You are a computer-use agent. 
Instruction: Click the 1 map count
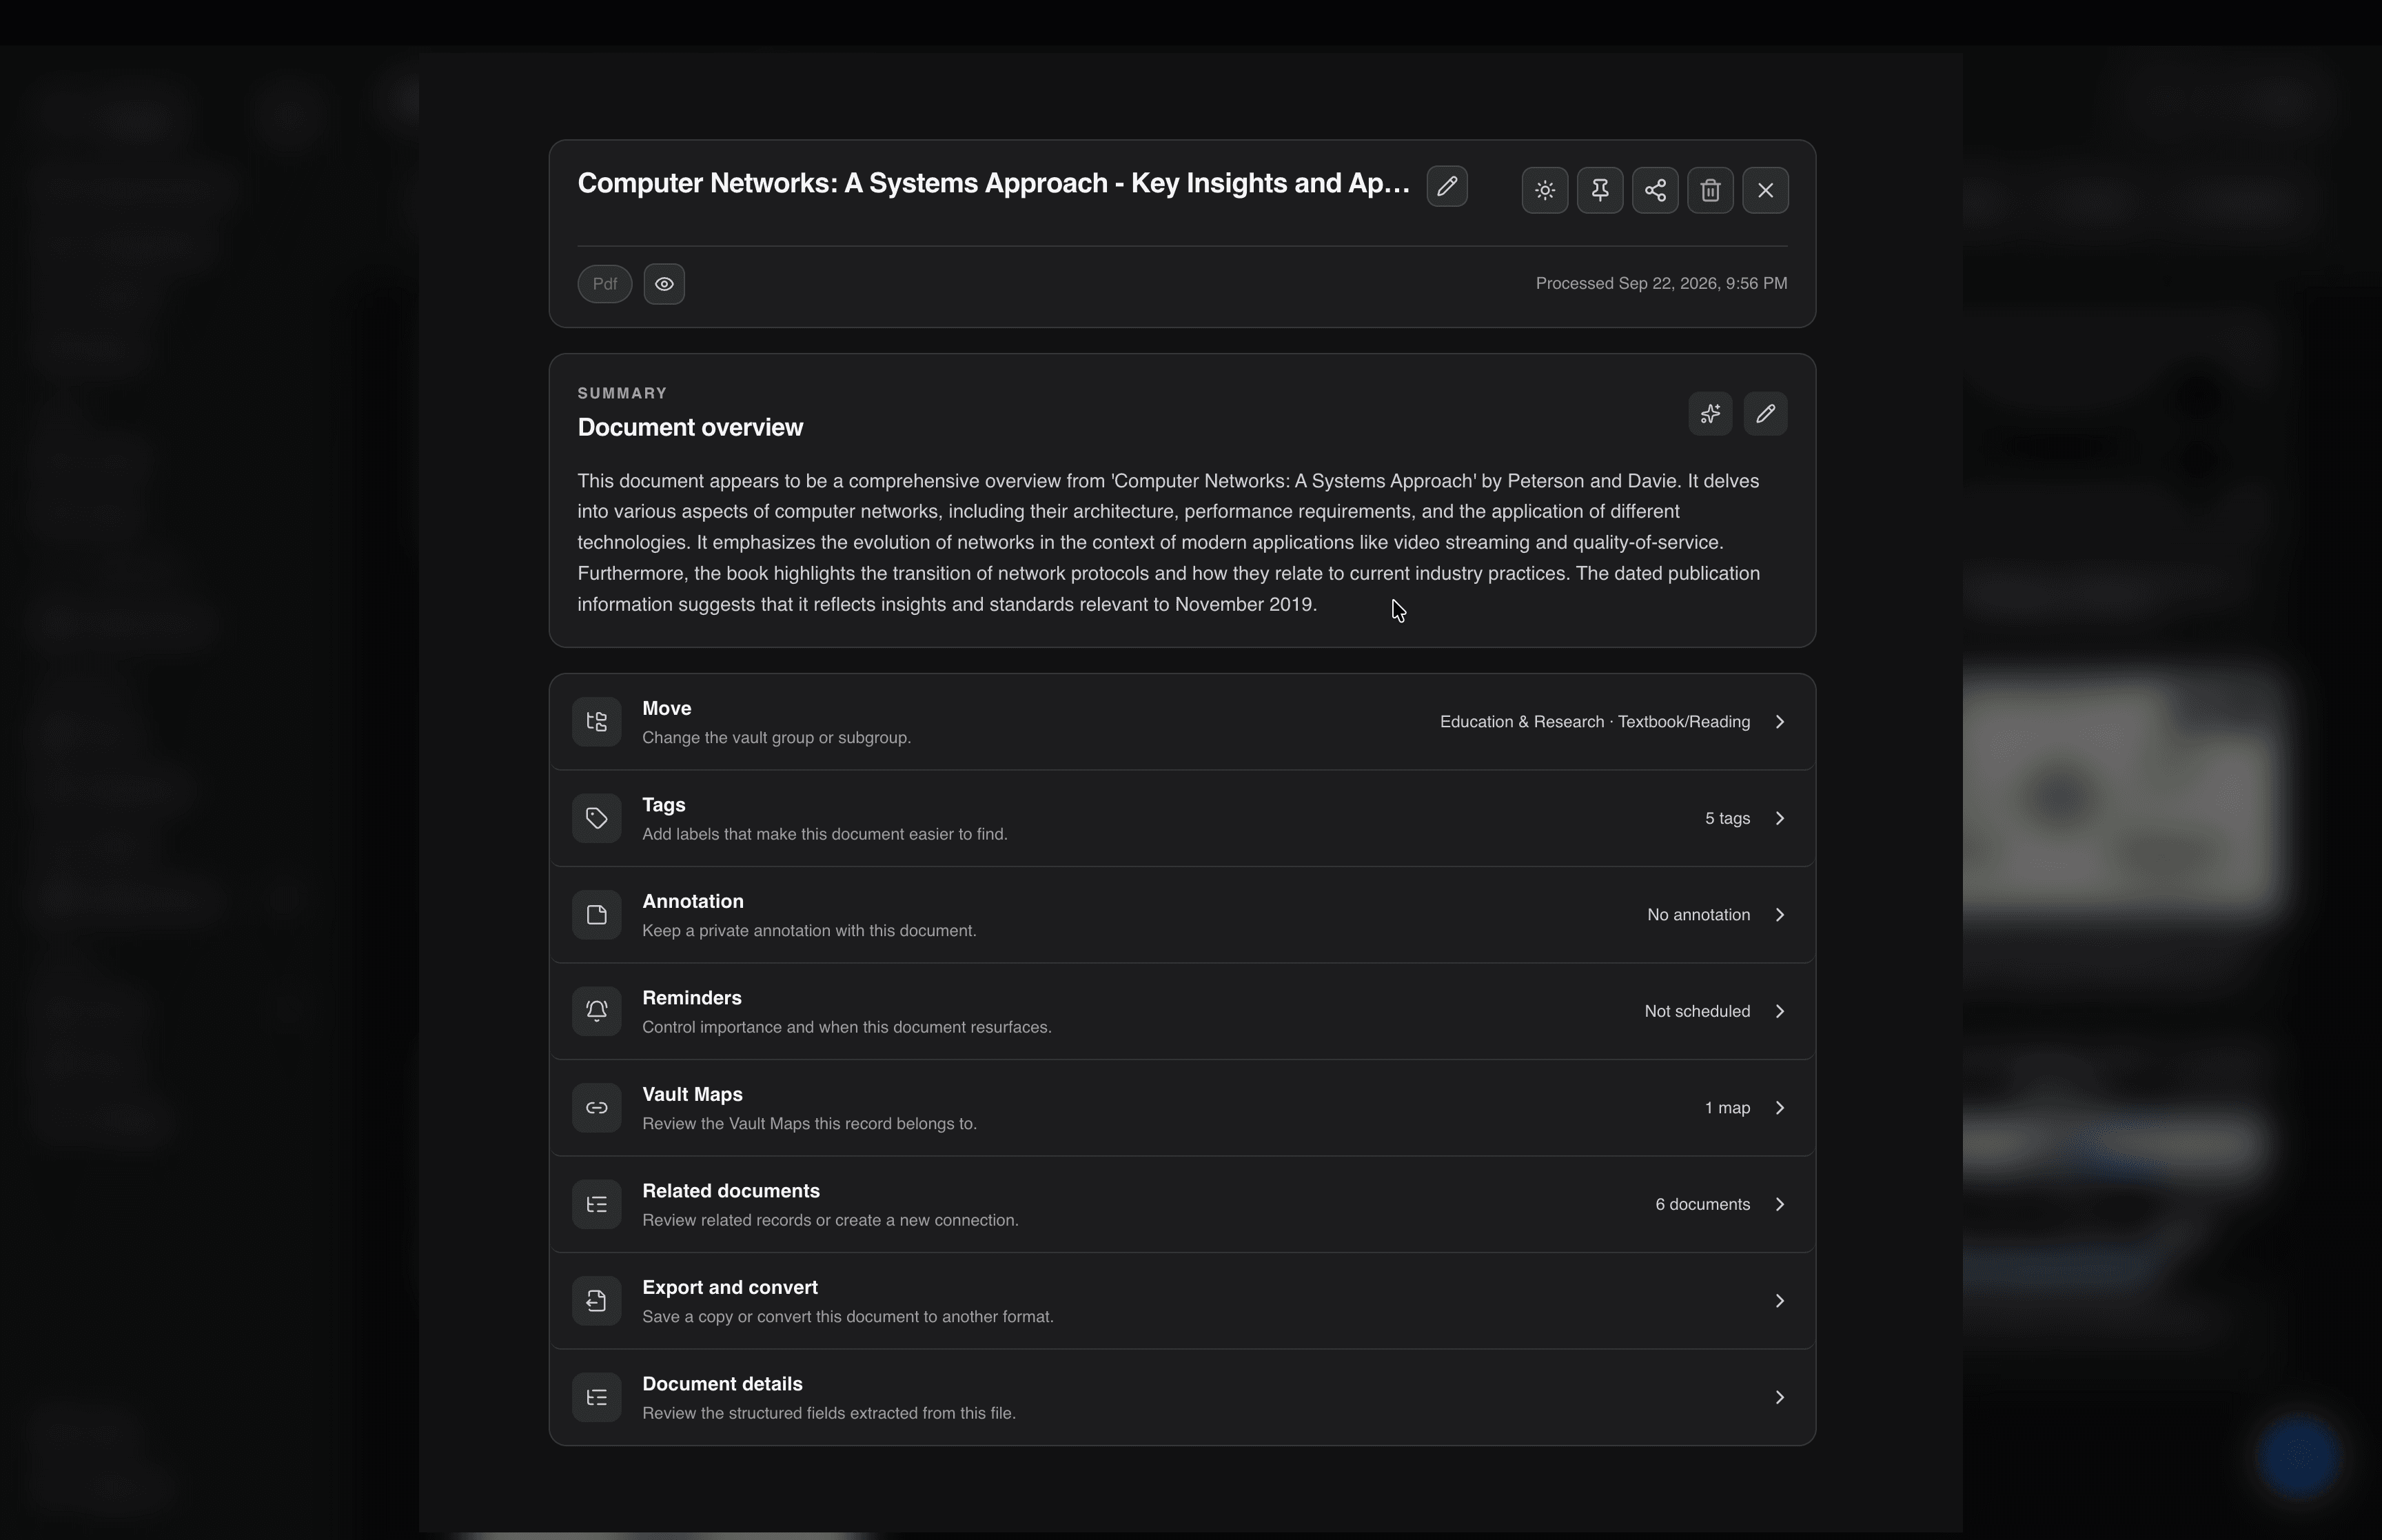click(x=1727, y=1108)
